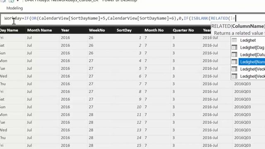Click Quarter No 3 in SortDay 9 row
The width and height of the screenshot is (265, 149).
point(173,99)
